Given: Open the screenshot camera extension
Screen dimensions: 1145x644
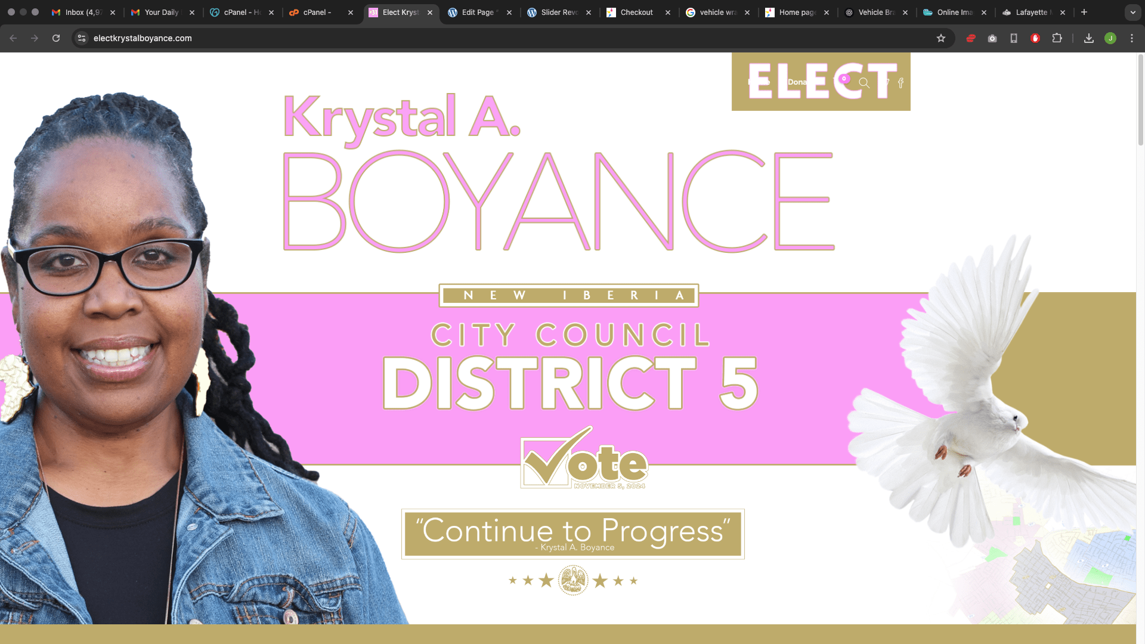Looking at the screenshot, I should [992, 38].
